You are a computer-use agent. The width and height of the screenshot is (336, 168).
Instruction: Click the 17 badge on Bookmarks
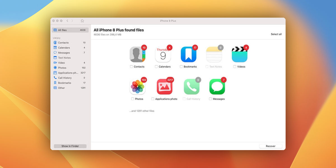[x=195, y=48]
